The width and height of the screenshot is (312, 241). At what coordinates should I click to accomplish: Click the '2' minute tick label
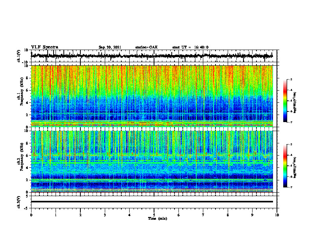[x=80, y=215]
